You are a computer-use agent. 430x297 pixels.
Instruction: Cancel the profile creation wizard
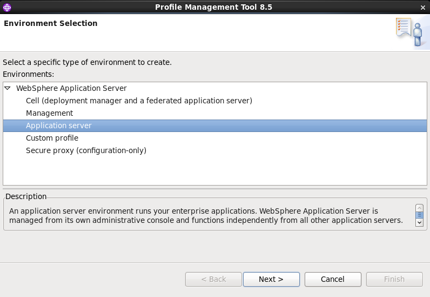(x=333, y=279)
